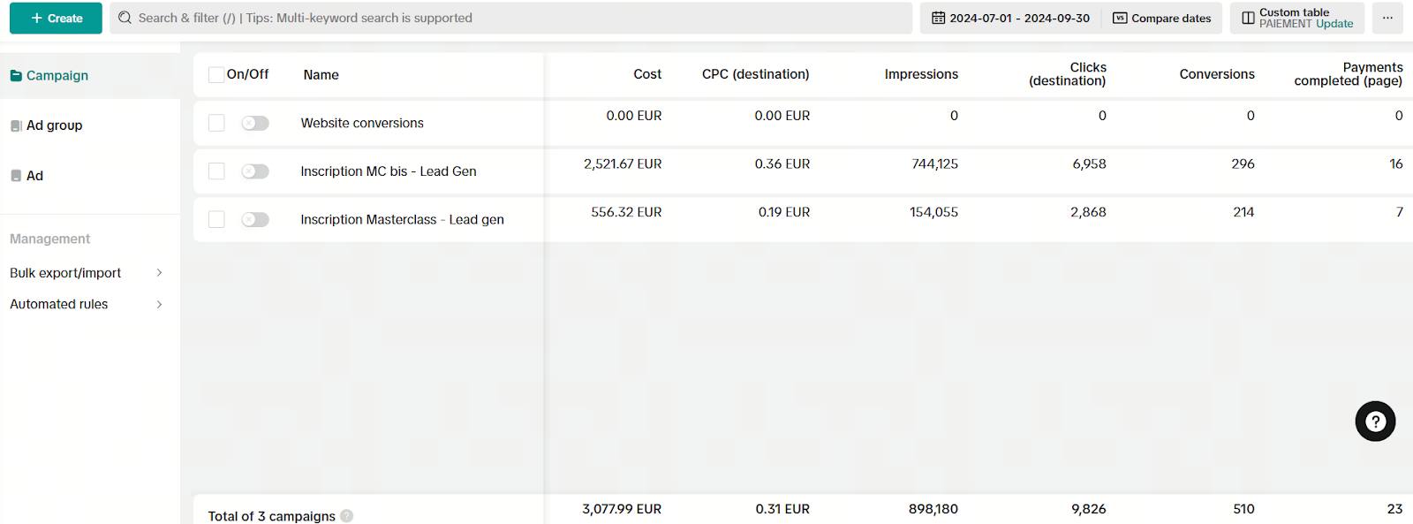Expand the Bulk export/import submenu
The height and width of the screenshot is (524, 1413).
click(159, 273)
